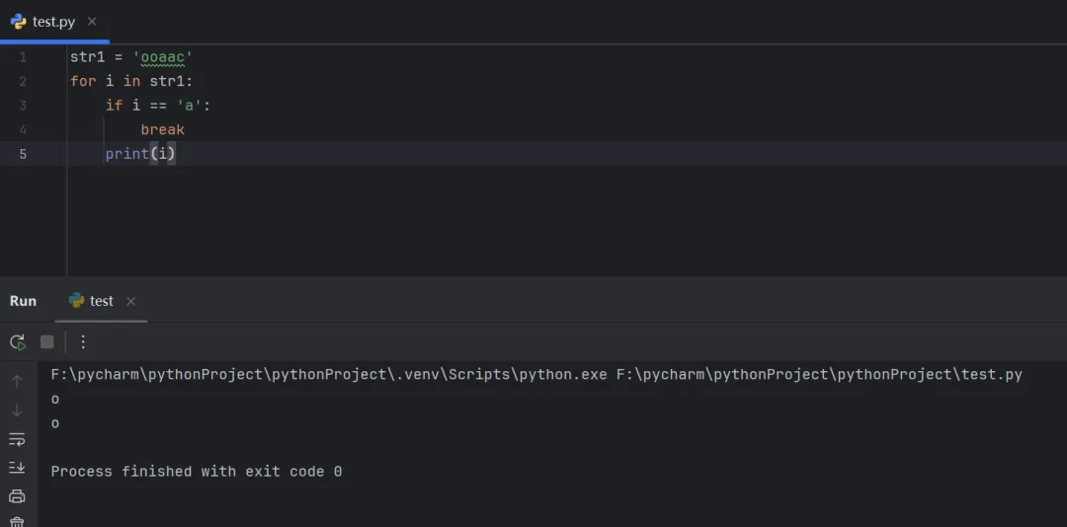Click the test.py path link in console
This screenshot has width=1067, height=527.
coord(819,375)
